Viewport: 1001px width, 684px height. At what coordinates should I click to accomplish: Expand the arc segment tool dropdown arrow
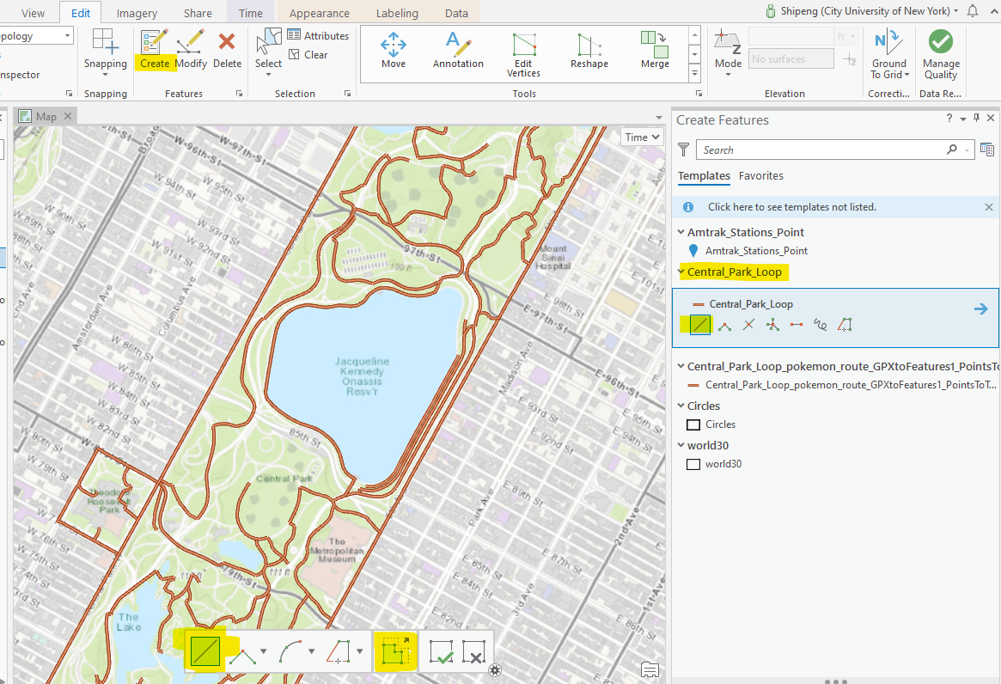(311, 652)
